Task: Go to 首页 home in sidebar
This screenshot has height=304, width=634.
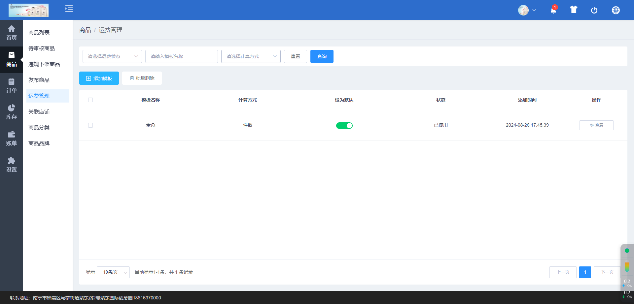Action: (12, 33)
